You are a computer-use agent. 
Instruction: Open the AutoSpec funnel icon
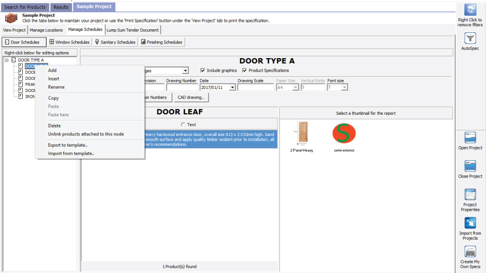pyautogui.click(x=470, y=38)
